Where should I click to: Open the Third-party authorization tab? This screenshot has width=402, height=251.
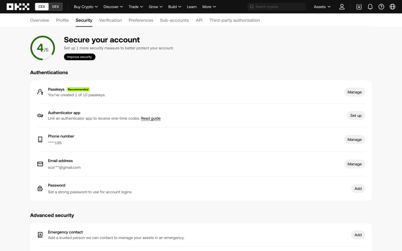tap(235, 20)
